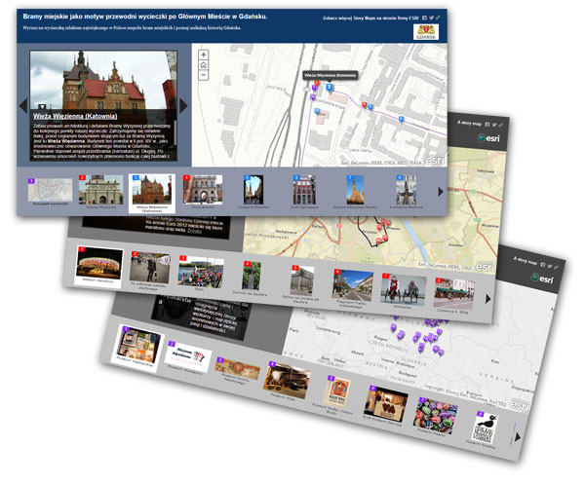Open thumbnail 5 arched gateway photo
The width and height of the screenshot is (585, 484).
(253, 190)
